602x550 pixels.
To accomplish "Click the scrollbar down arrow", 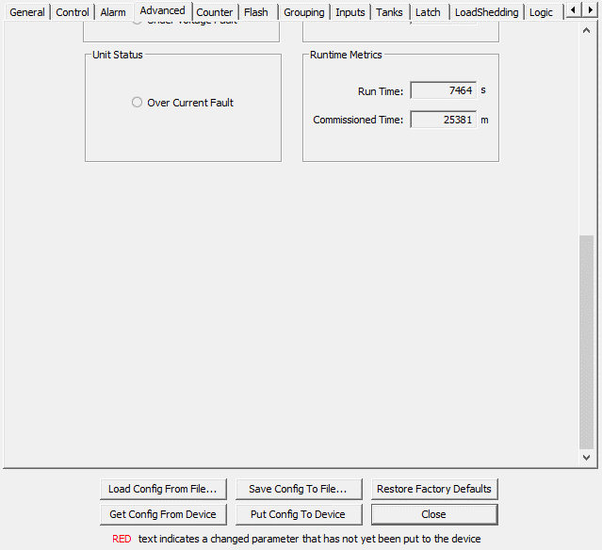I will (587, 458).
